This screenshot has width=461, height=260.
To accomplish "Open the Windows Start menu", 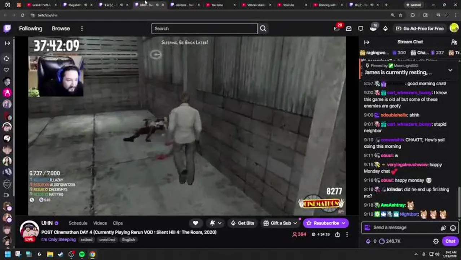I will coord(7,254).
